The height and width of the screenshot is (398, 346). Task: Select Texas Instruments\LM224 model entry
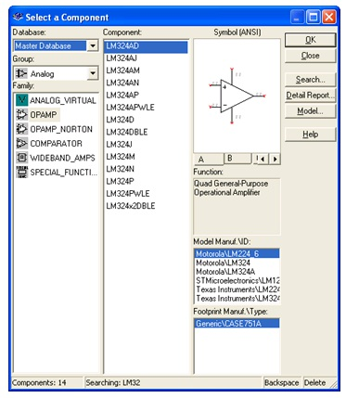coord(237,289)
